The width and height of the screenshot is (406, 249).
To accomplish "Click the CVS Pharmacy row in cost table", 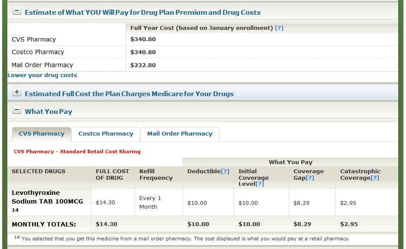I will (34, 39).
